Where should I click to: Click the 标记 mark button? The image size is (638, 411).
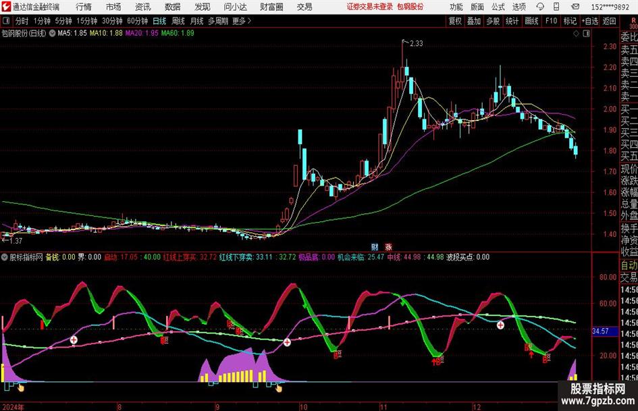click(x=570, y=21)
